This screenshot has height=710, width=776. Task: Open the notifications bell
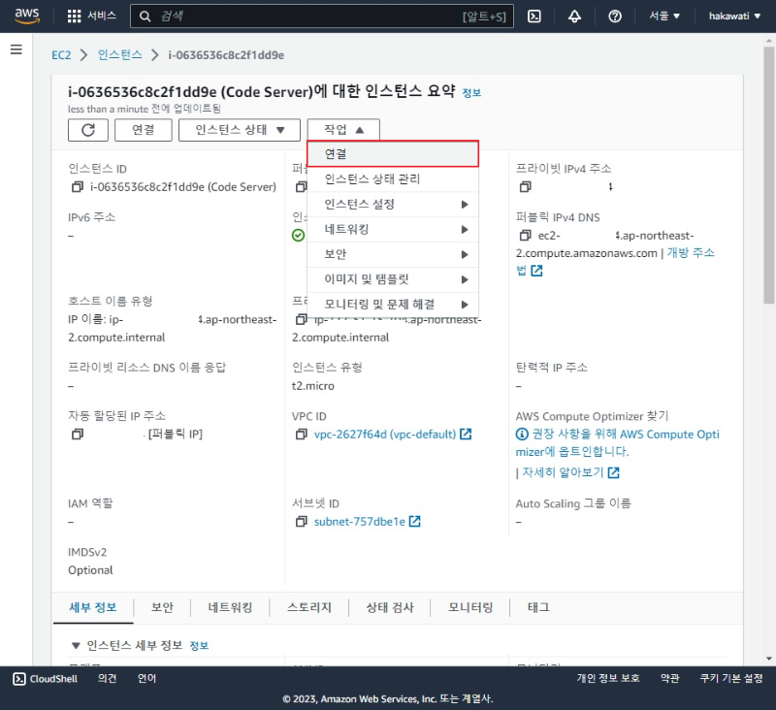576,15
